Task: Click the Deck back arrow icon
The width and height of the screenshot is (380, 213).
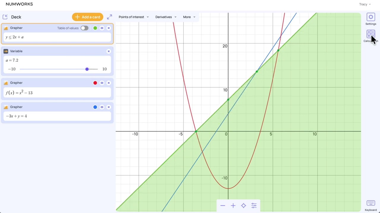Action: coord(5,17)
